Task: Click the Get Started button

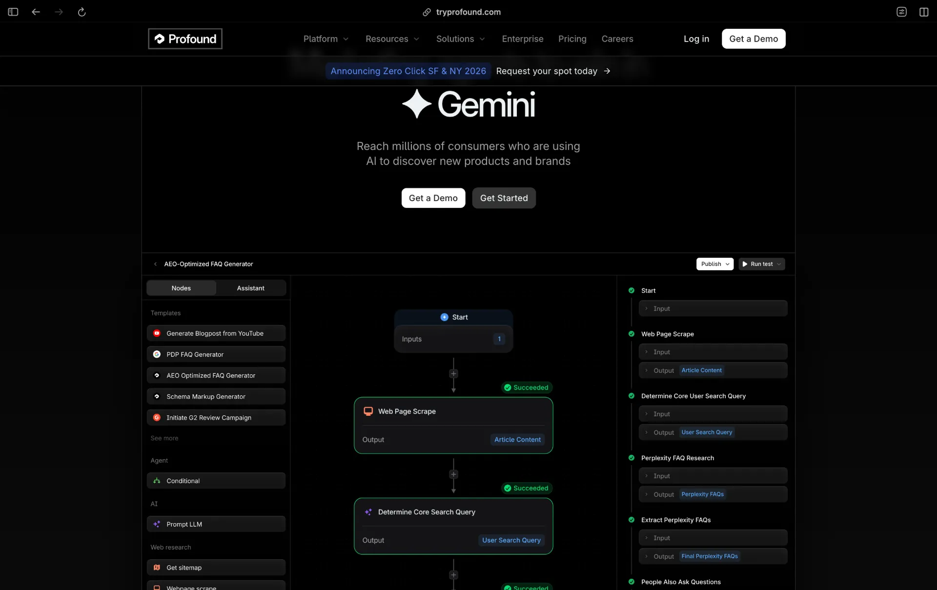Action: 504,198
